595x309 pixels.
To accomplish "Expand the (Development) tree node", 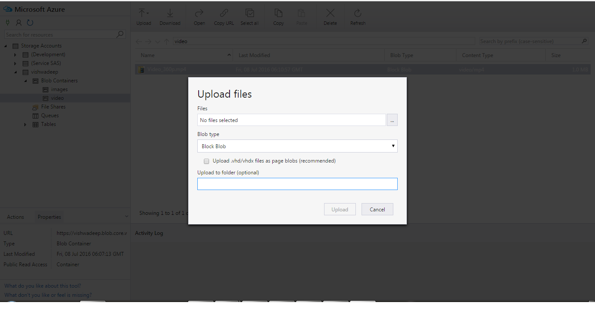I will [15, 54].
